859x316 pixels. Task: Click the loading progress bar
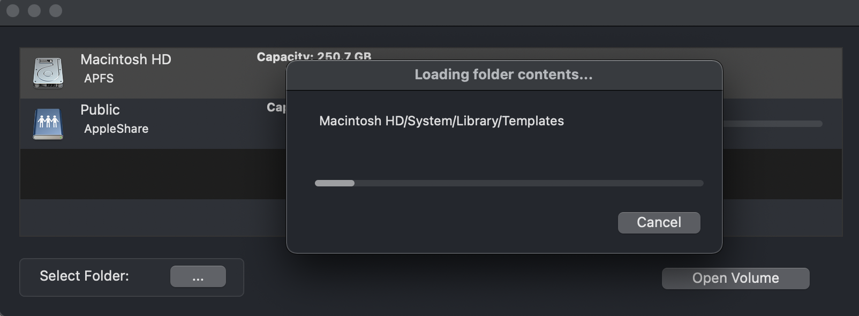coord(509,183)
